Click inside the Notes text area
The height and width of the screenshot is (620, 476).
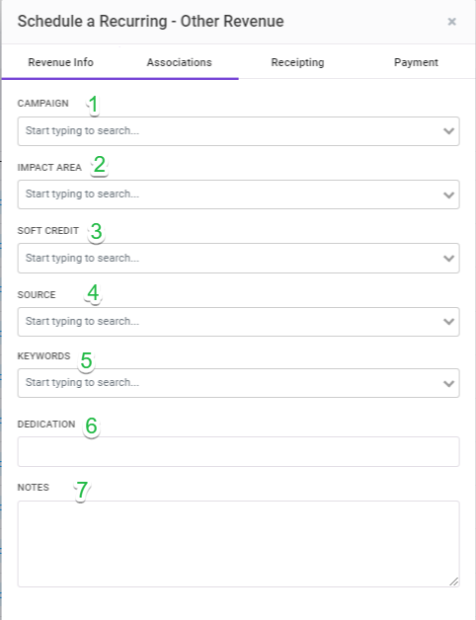(238, 544)
